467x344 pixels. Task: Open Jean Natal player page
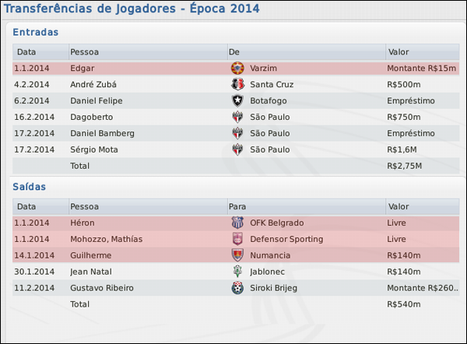point(90,272)
